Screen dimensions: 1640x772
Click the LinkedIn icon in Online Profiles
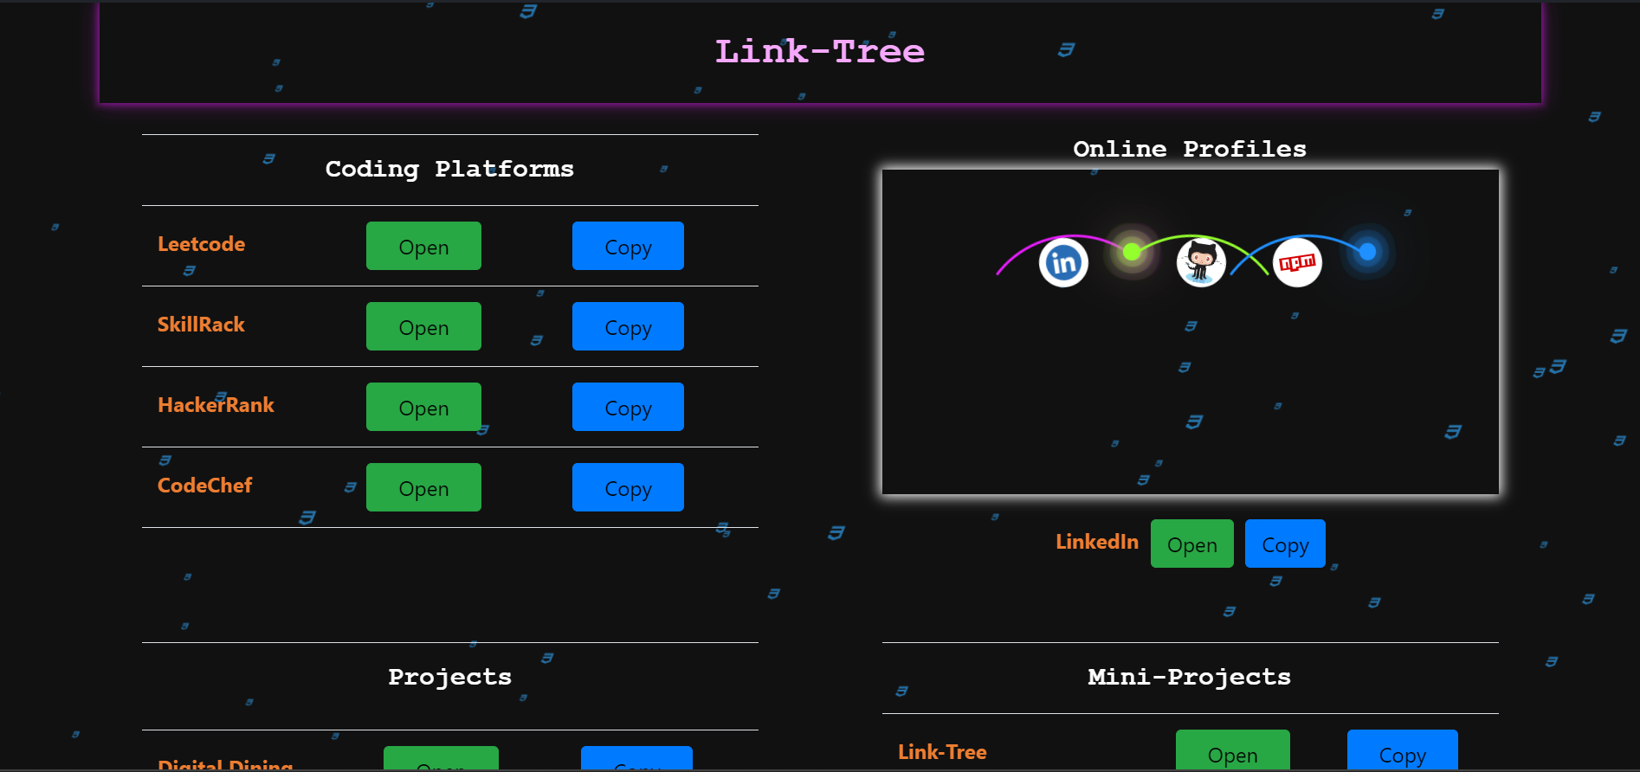[1063, 262]
